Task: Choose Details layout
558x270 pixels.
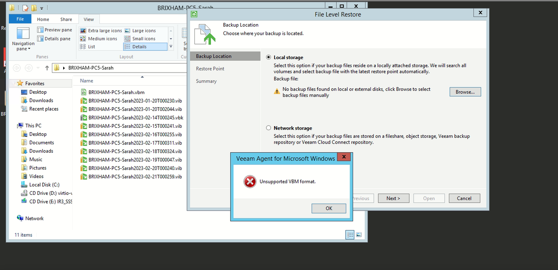Action: tap(145, 47)
